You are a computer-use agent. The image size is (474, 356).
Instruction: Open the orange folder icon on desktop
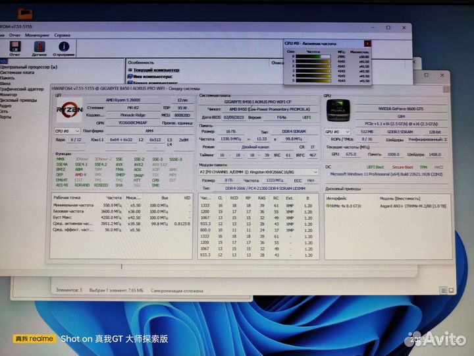pyautogui.click(x=25, y=14)
